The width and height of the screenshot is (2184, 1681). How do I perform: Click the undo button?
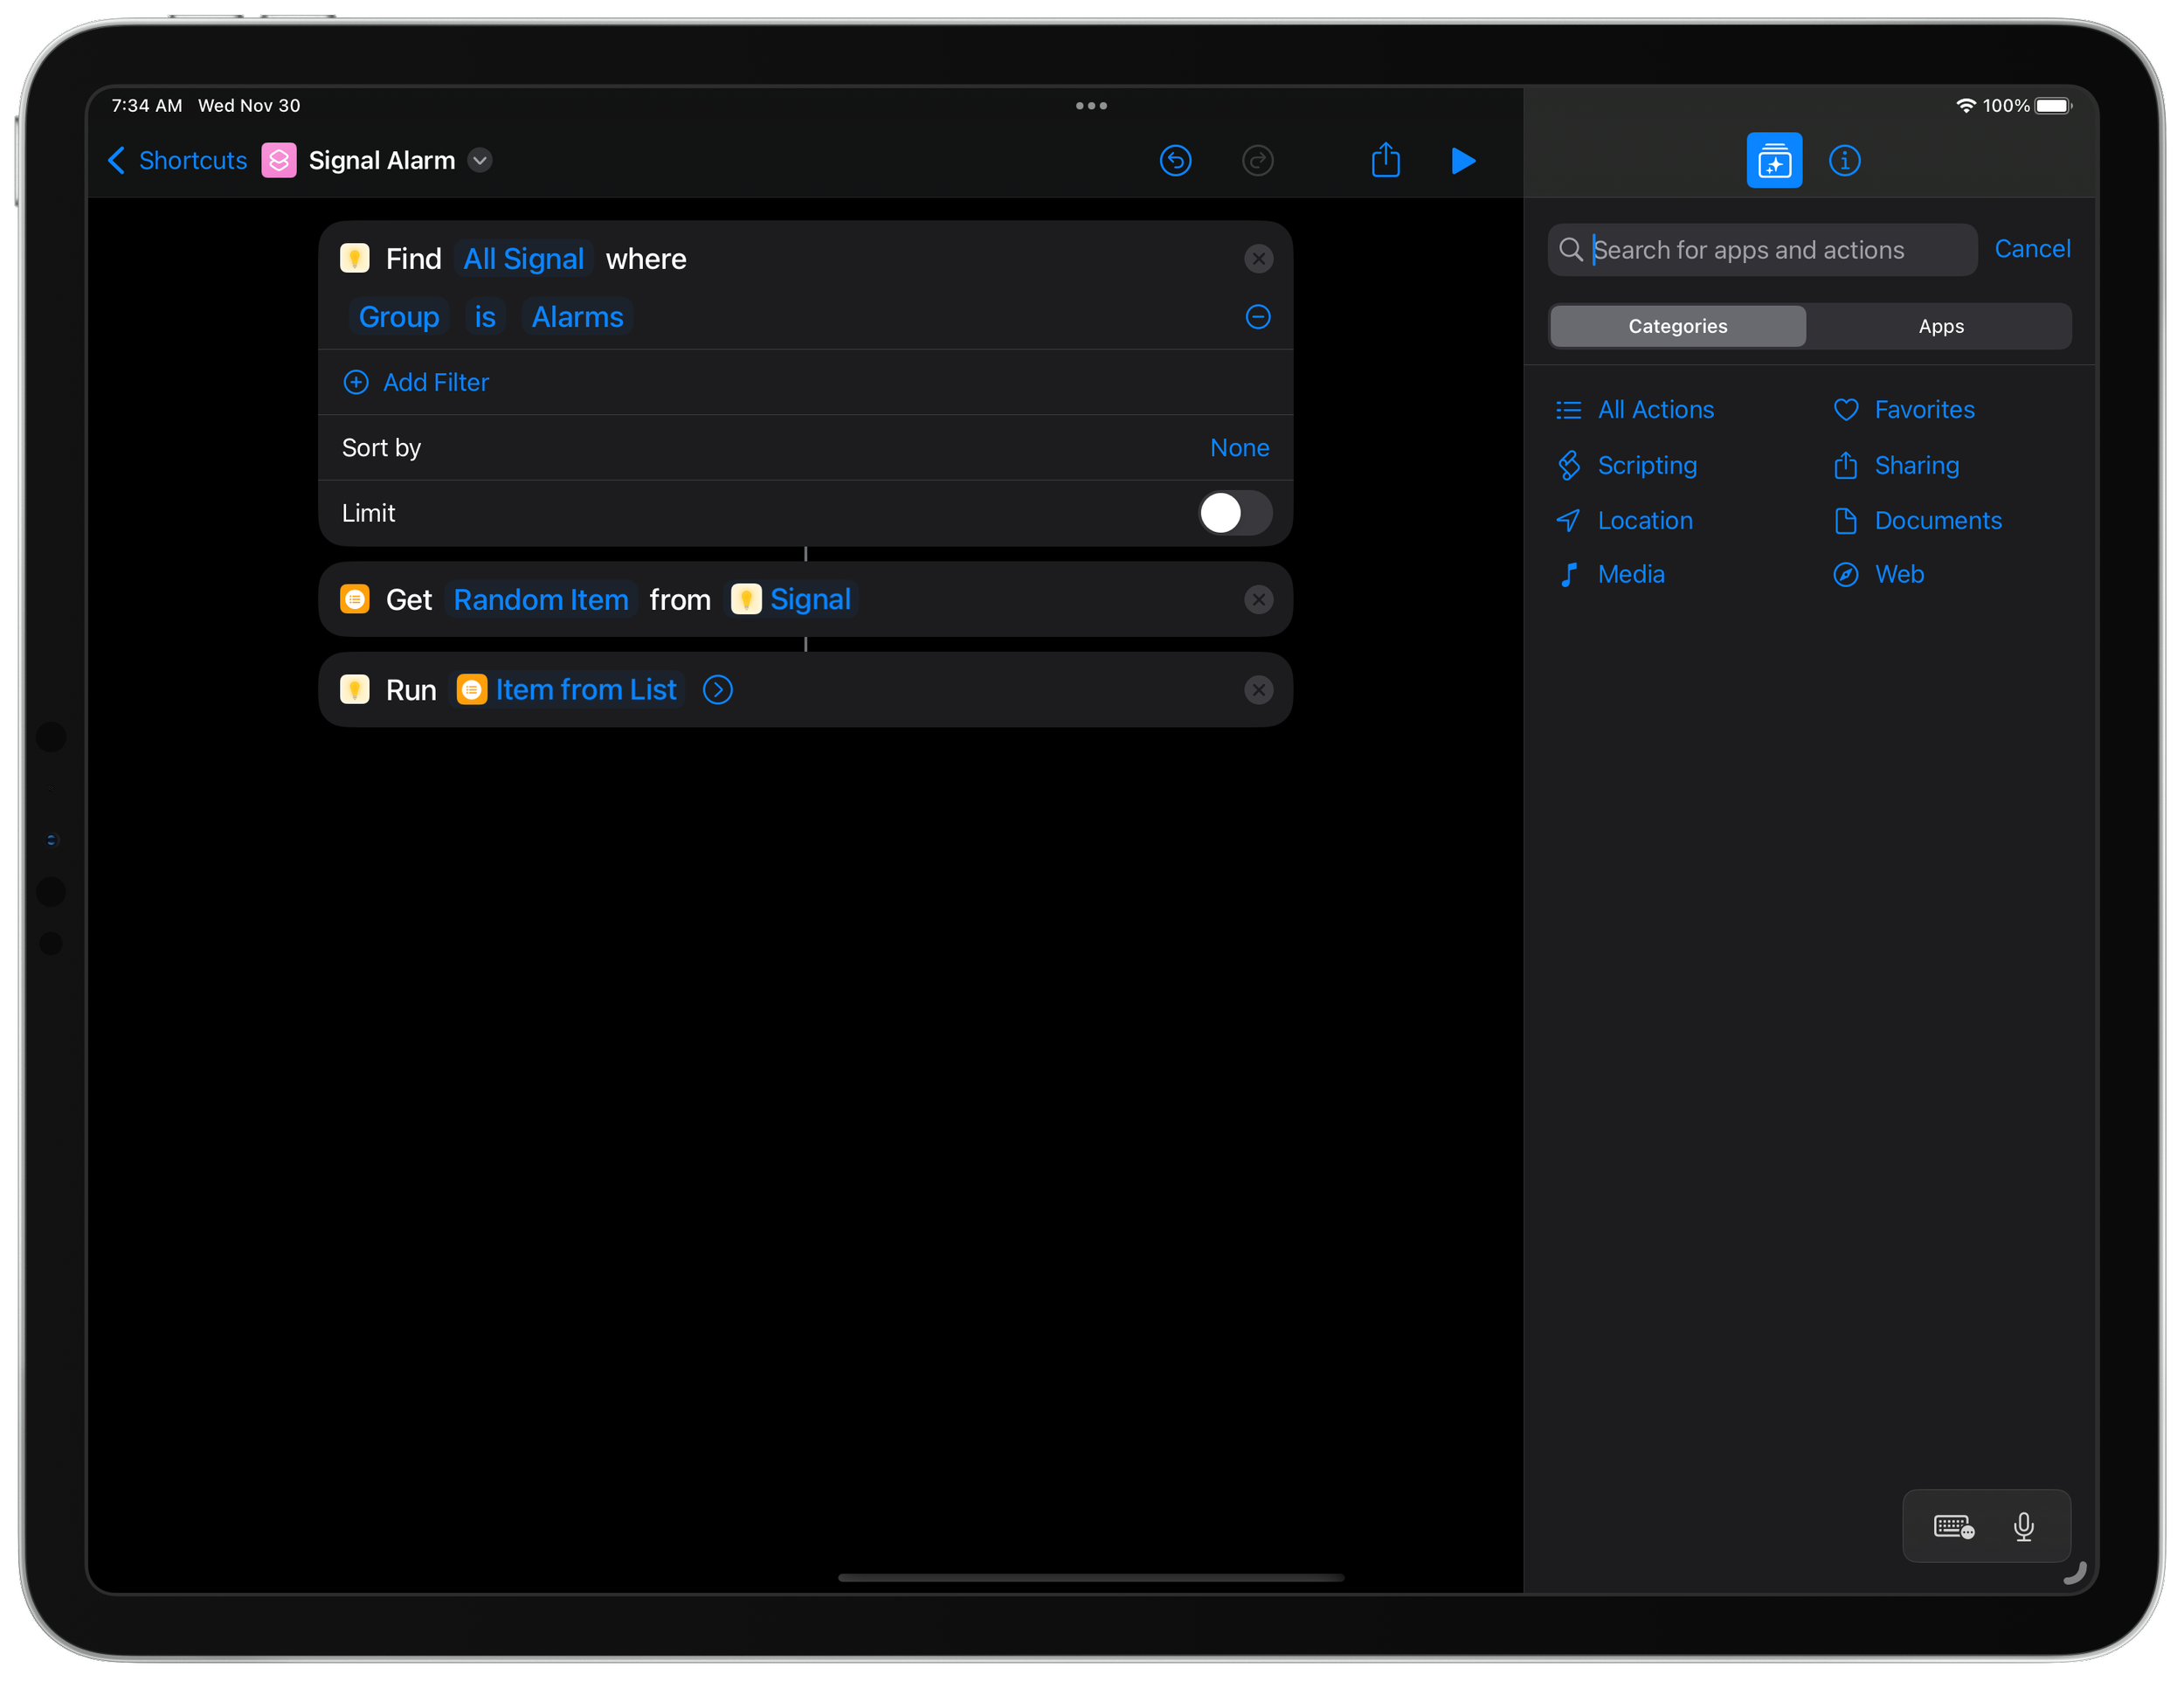point(1175,160)
